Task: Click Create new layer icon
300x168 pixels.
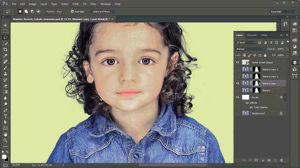Action: 275,161
